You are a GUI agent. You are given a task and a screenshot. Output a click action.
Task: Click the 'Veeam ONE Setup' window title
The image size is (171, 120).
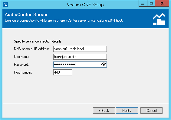85,5
